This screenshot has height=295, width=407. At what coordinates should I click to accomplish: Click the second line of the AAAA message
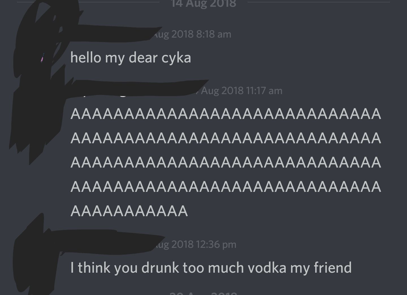click(x=226, y=138)
